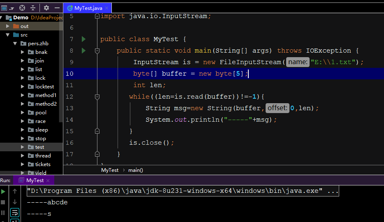Screen dimensions: 384x222
Task: Run main method from the line 8 gutter arrow
Action: point(83,51)
